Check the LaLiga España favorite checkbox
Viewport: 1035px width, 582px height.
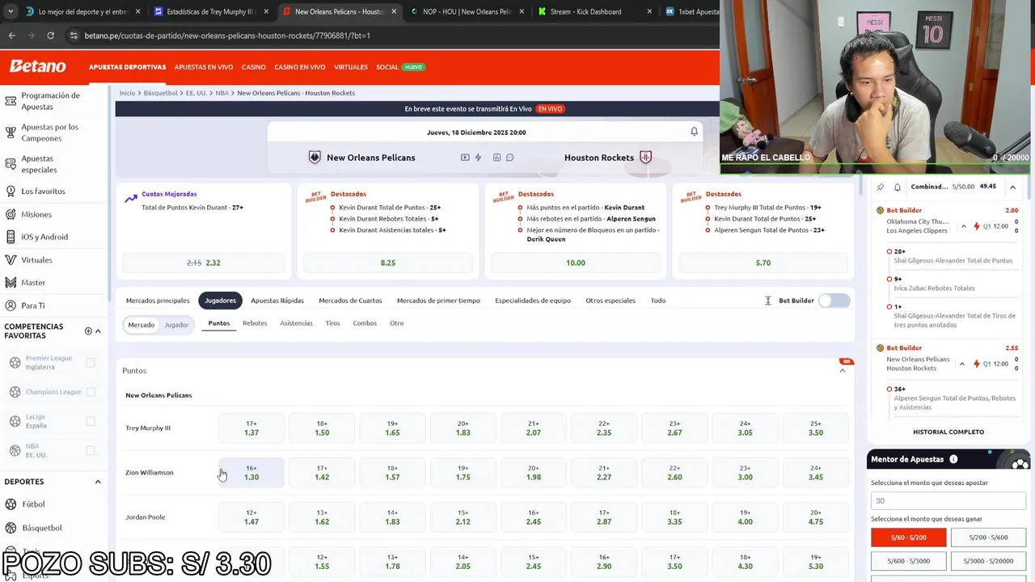[x=91, y=421]
